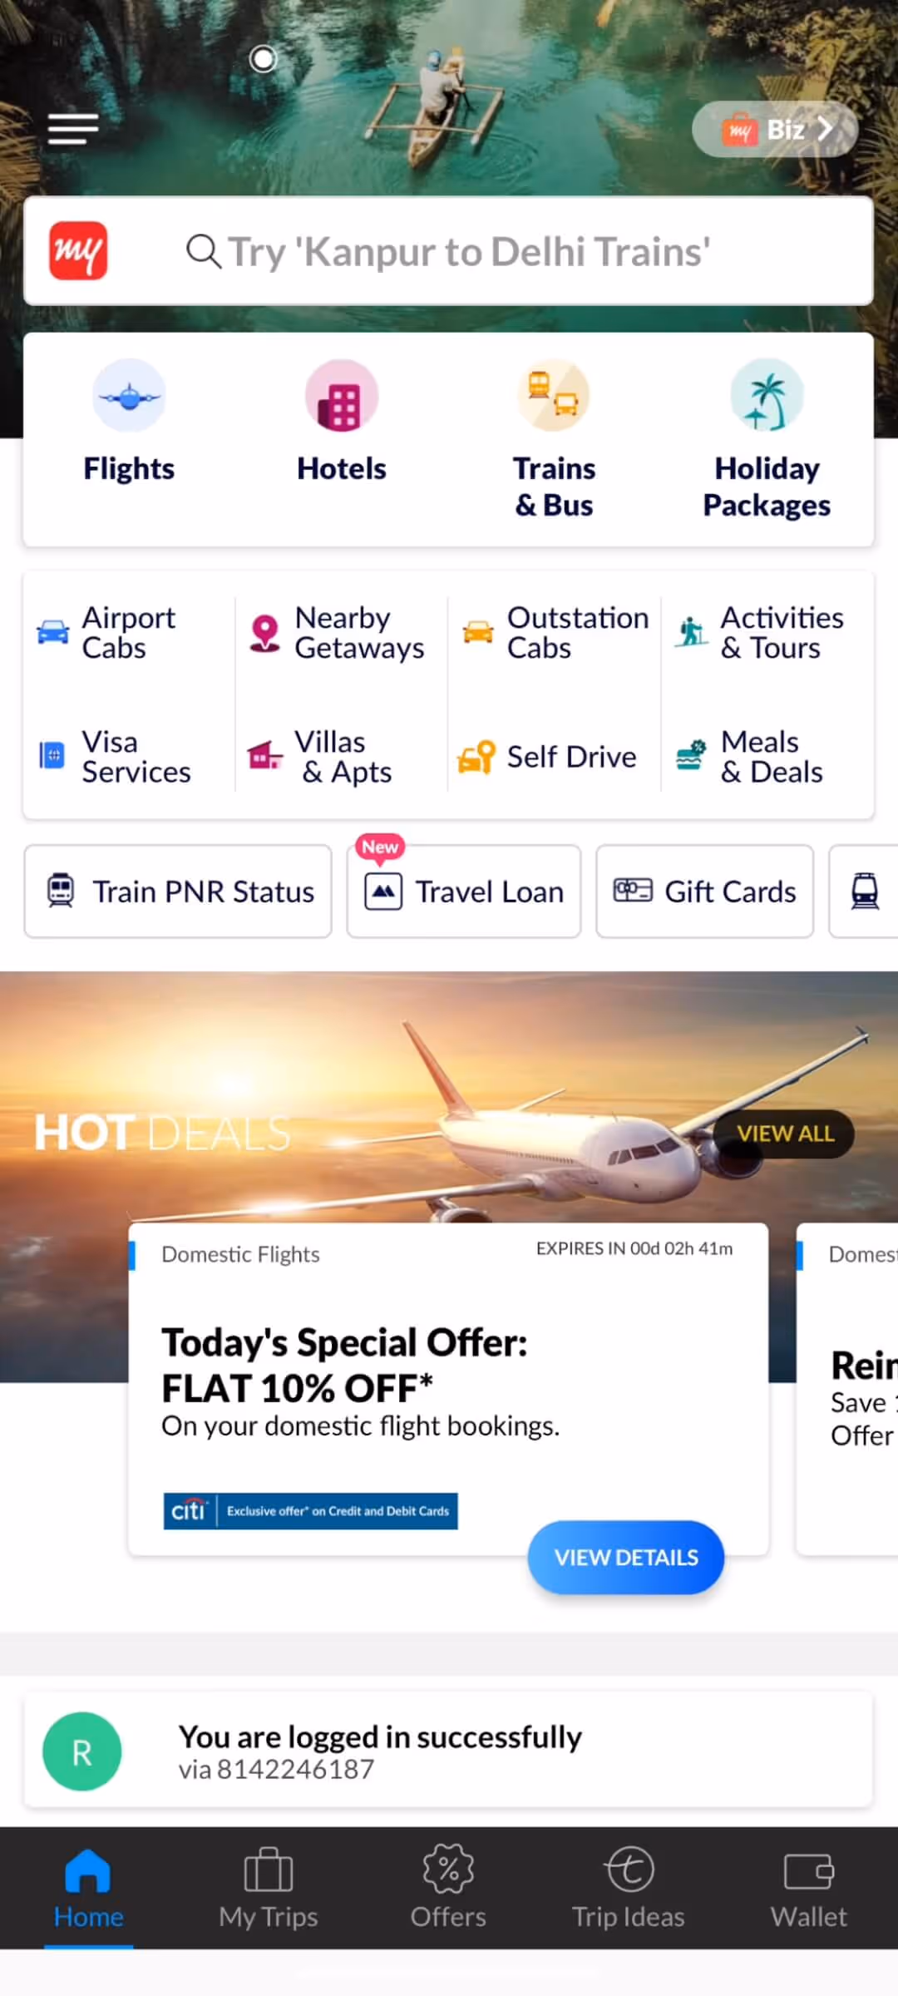The height and width of the screenshot is (1996, 898).
Task: Open Meals & Deals
Action: click(x=749, y=757)
